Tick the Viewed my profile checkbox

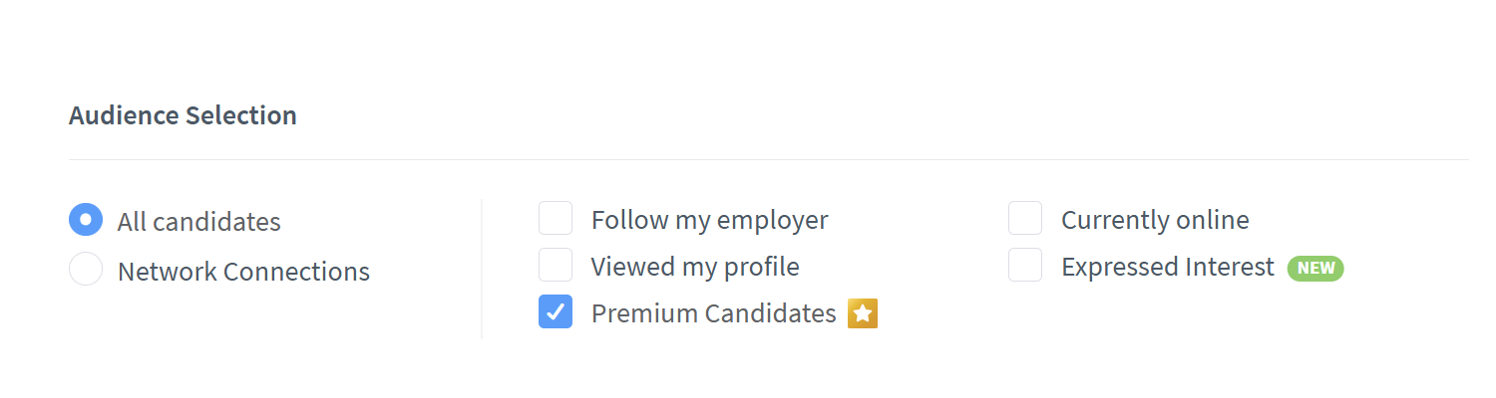click(556, 265)
